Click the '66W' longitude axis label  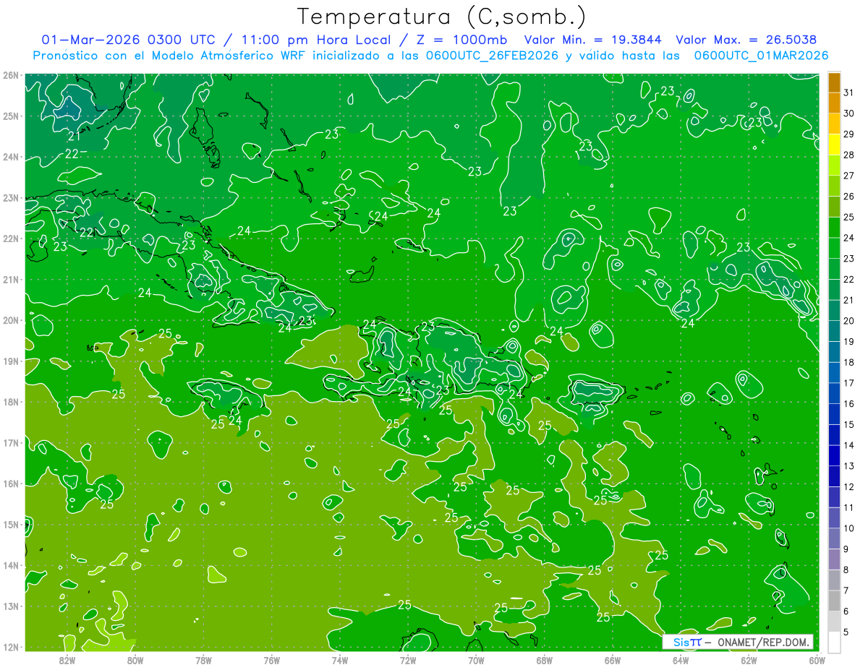(x=613, y=660)
